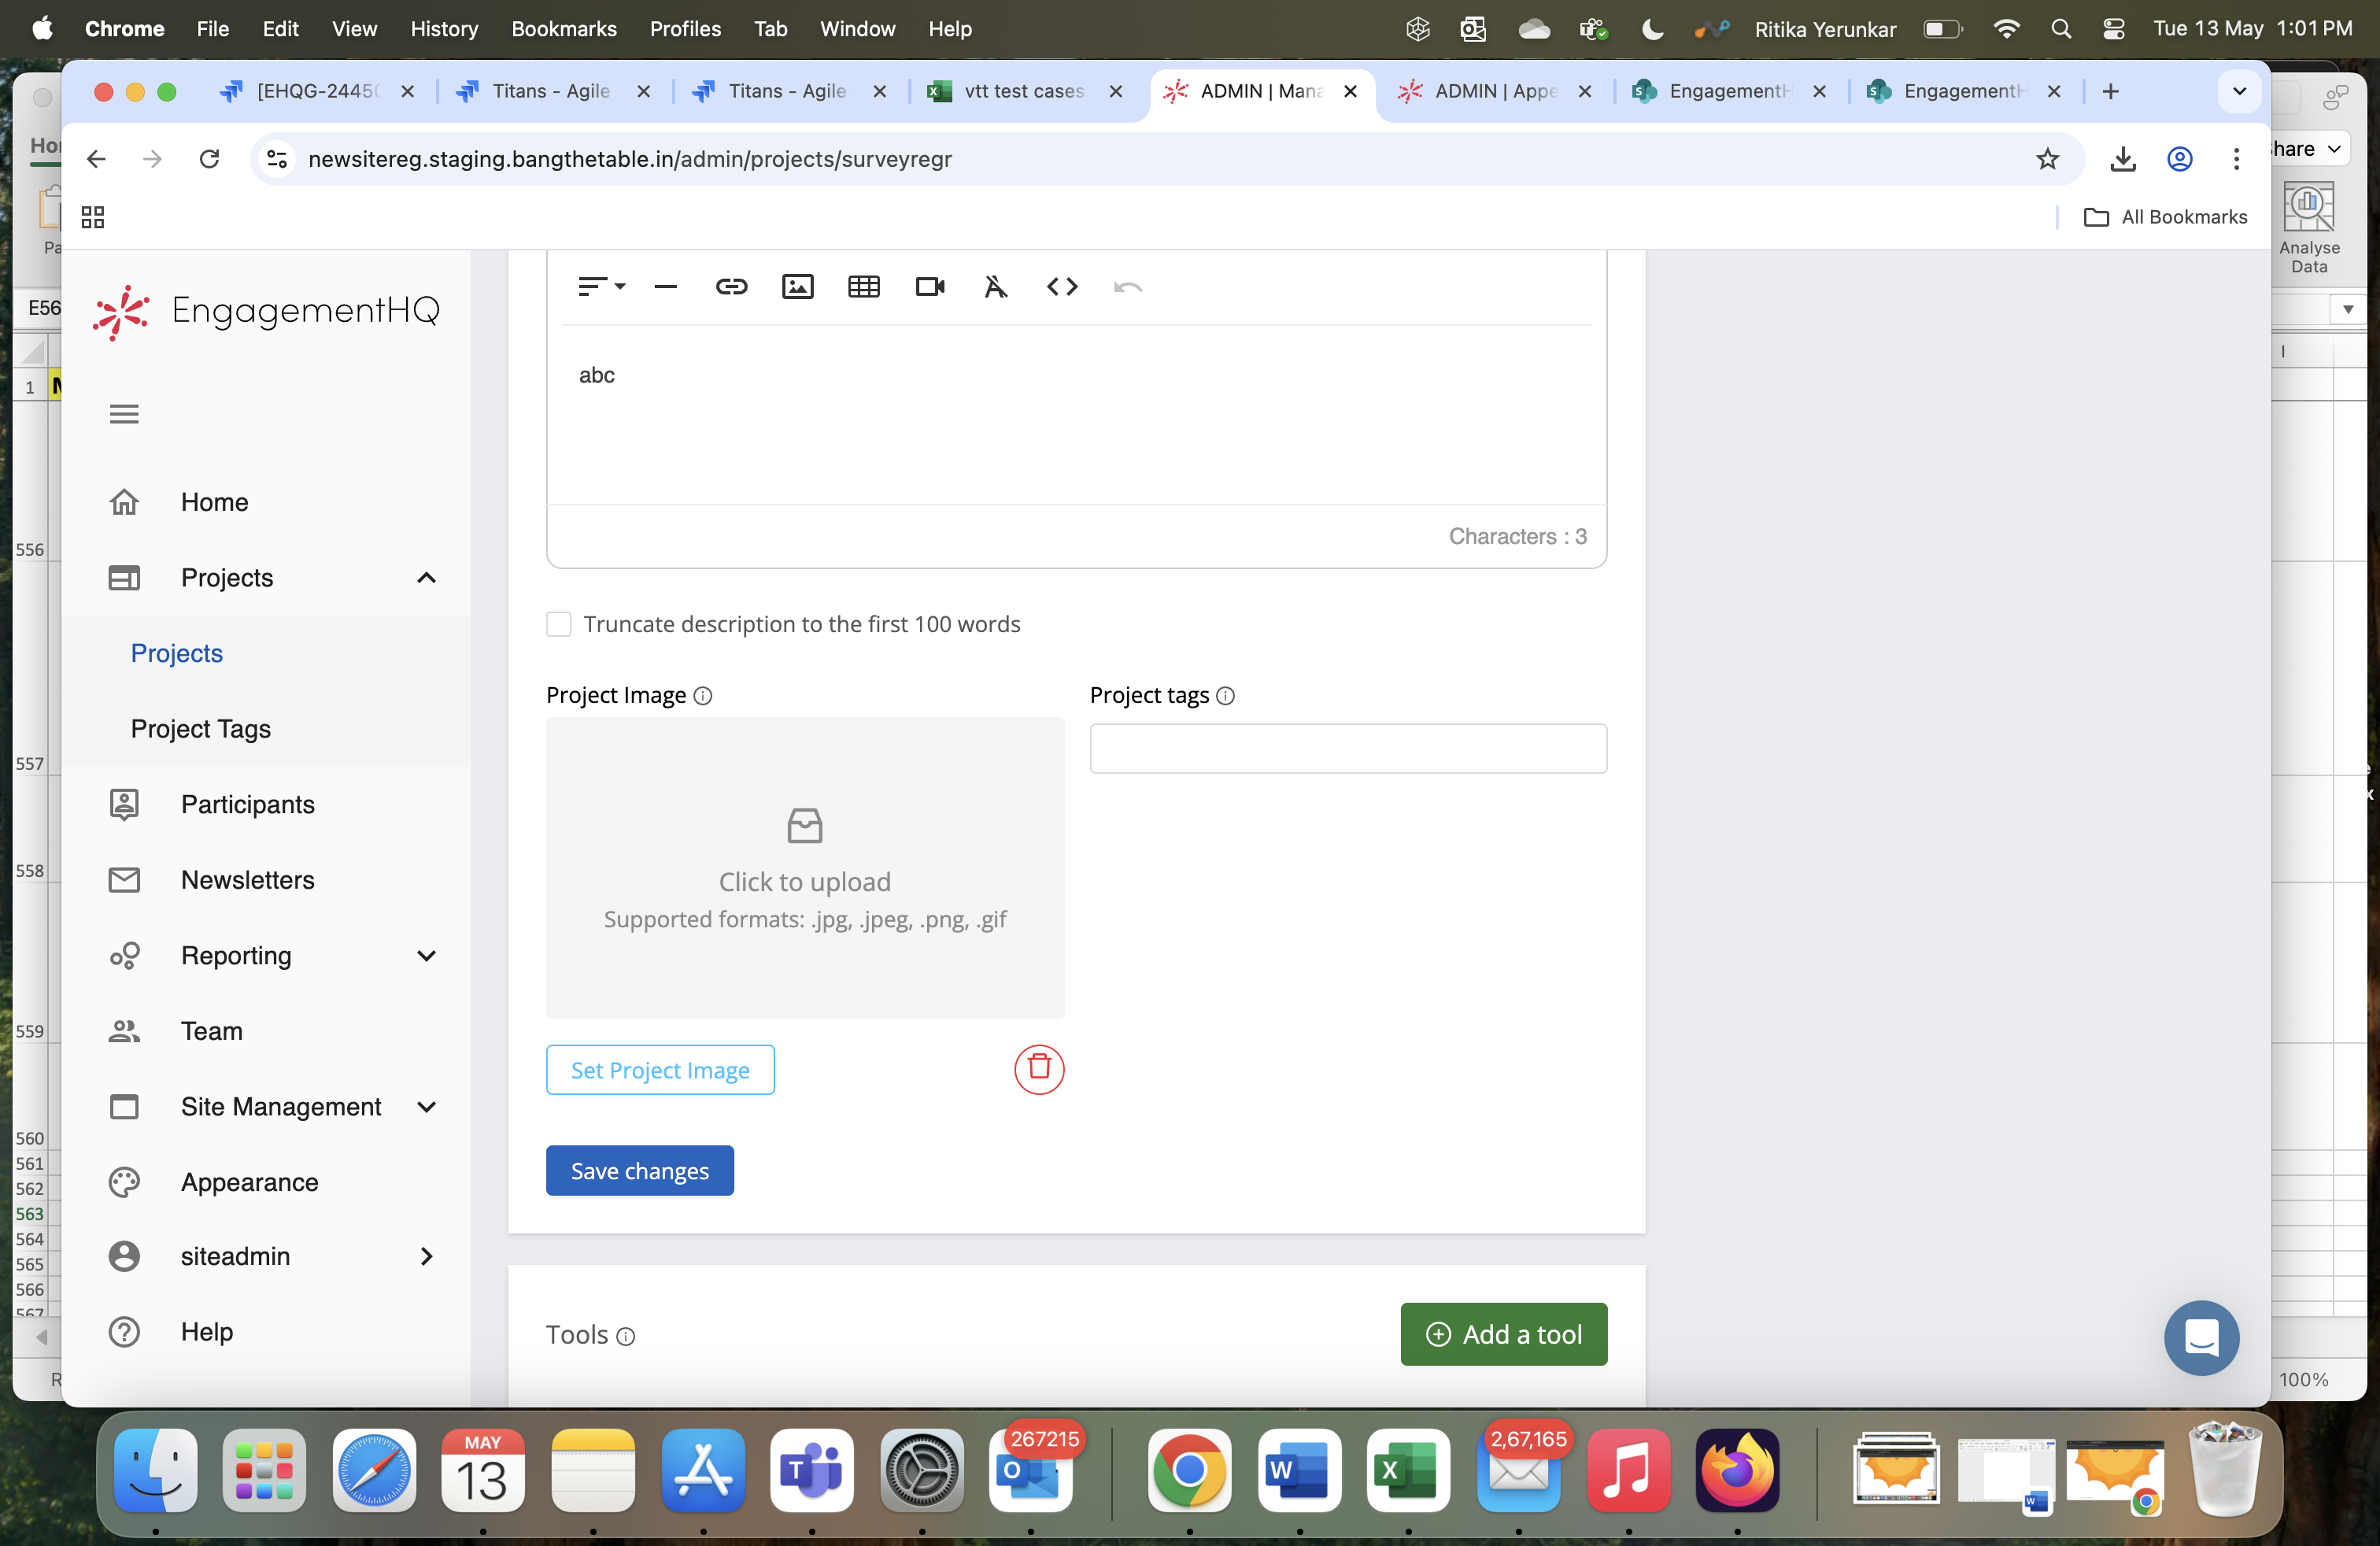Open the text alignment dropdown
This screenshot has height=1546, width=2380.
coord(600,287)
